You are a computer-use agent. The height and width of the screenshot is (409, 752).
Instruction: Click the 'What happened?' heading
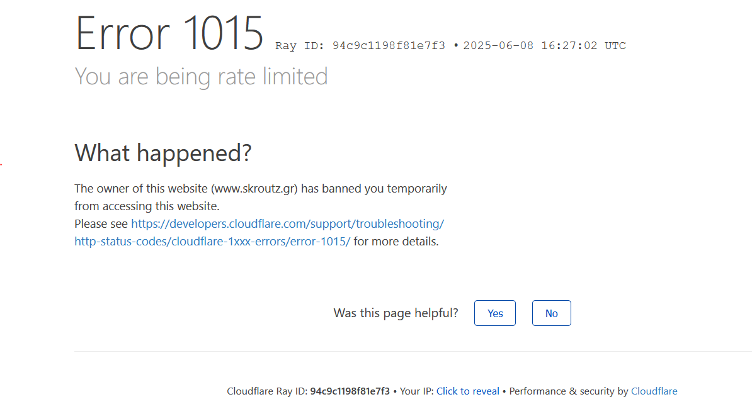coord(163,154)
